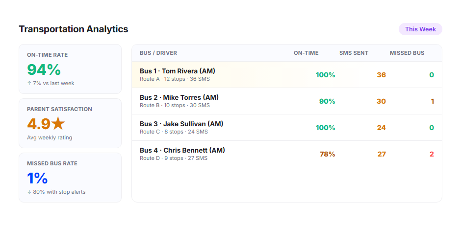Sort by the Missed Bus column header
The image size is (461, 225).
pyautogui.click(x=407, y=53)
